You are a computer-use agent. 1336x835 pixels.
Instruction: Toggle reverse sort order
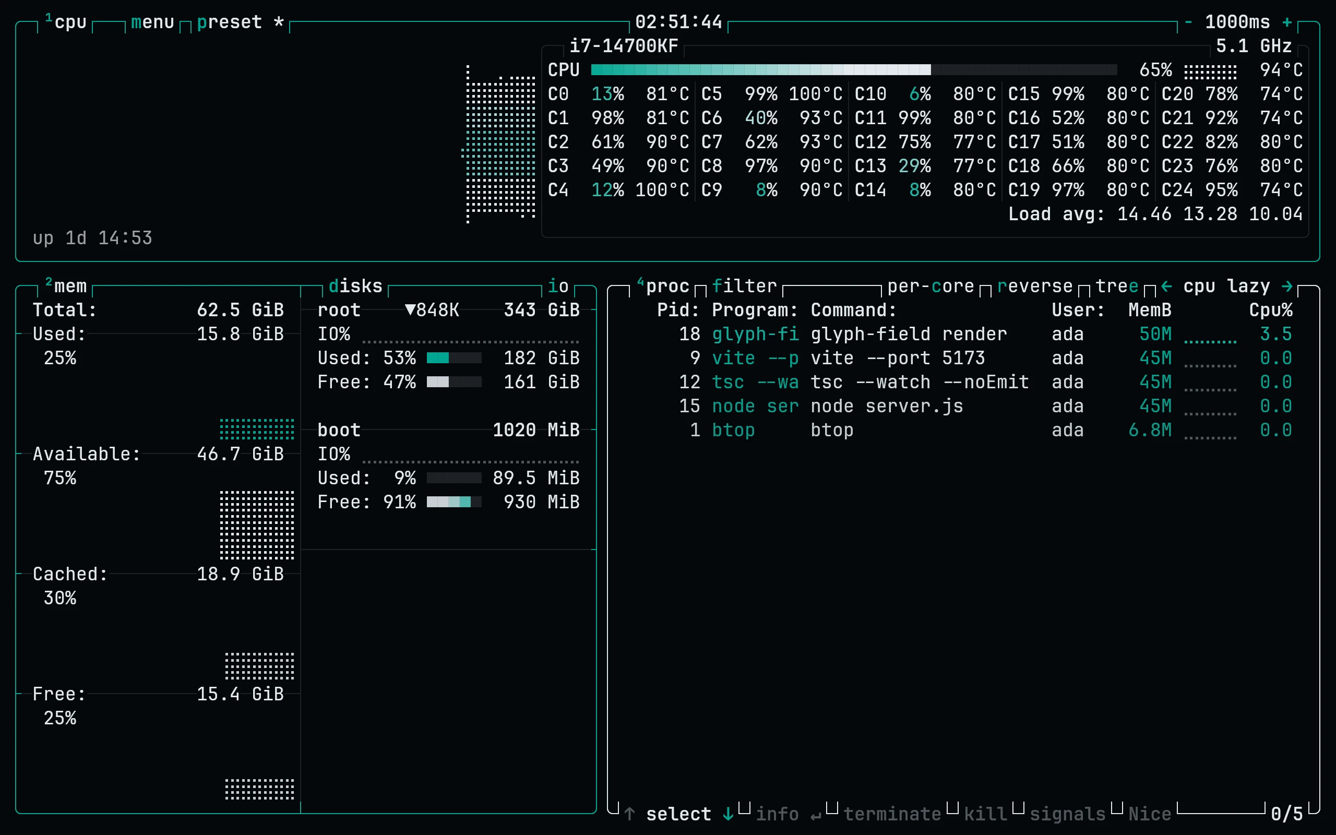(x=1035, y=286)
